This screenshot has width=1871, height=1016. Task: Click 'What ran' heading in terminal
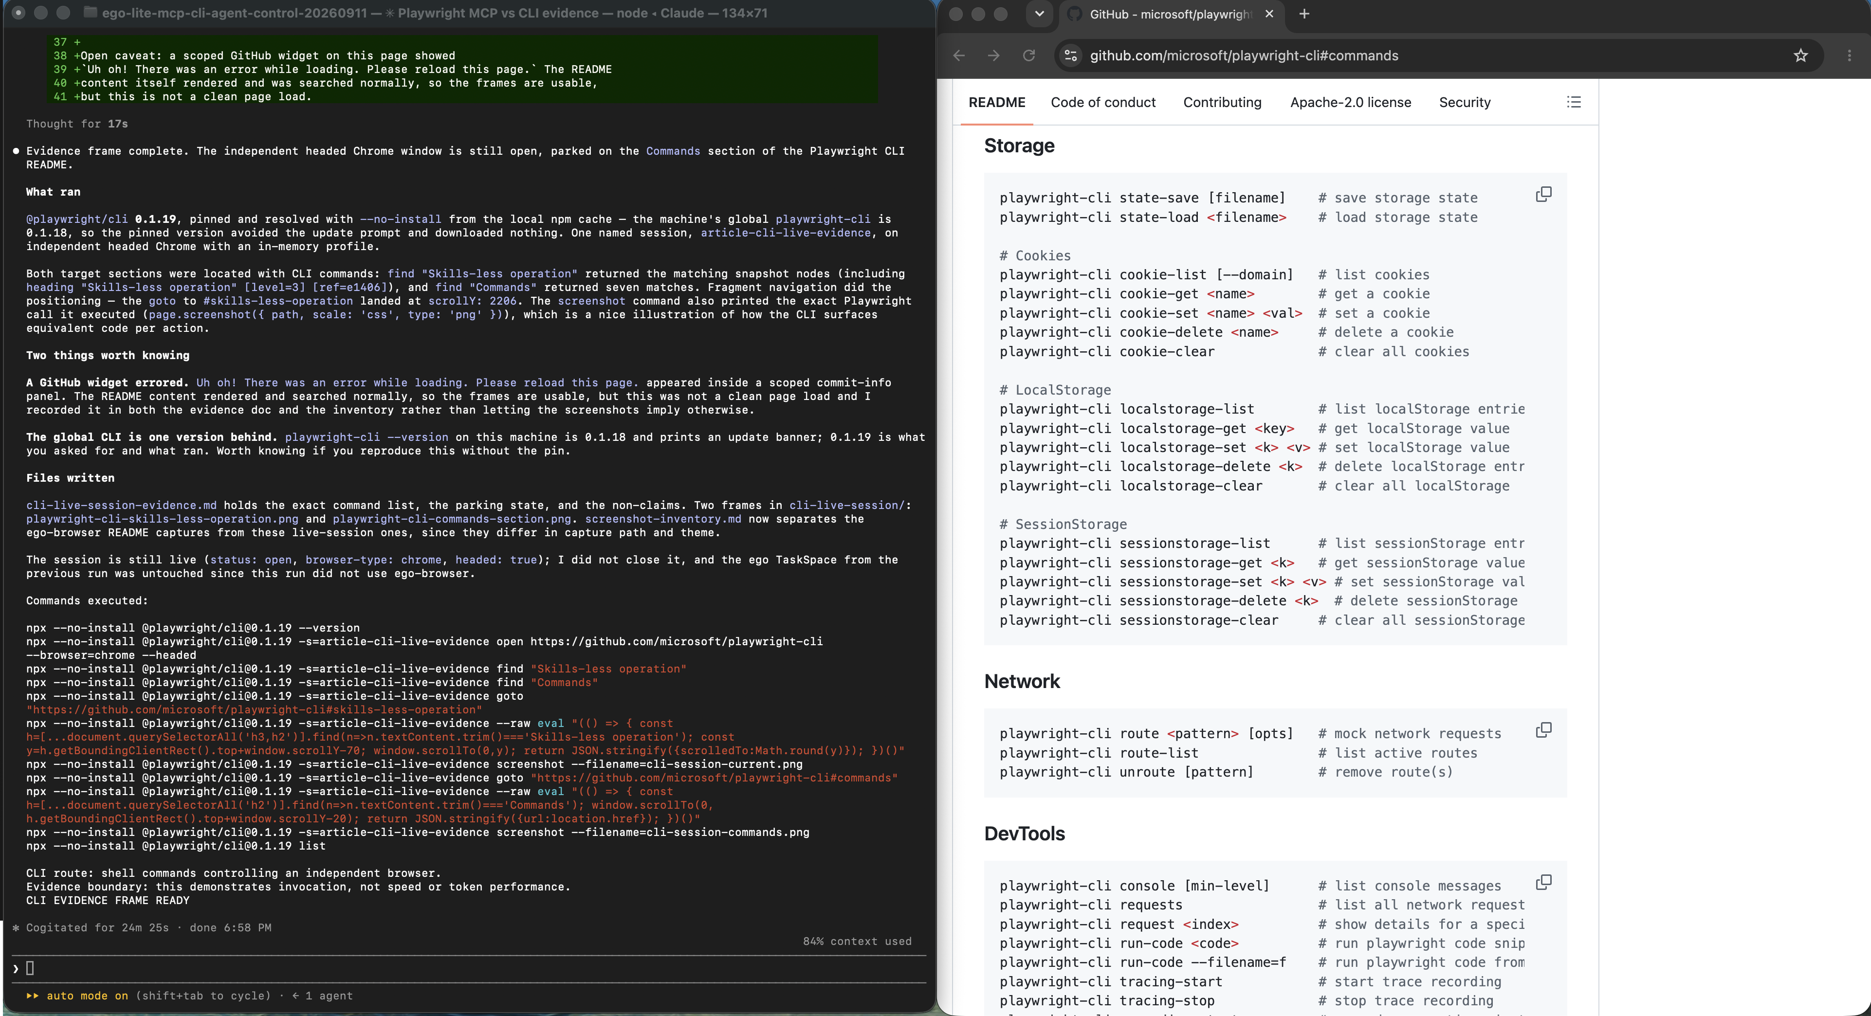(53, 193)
